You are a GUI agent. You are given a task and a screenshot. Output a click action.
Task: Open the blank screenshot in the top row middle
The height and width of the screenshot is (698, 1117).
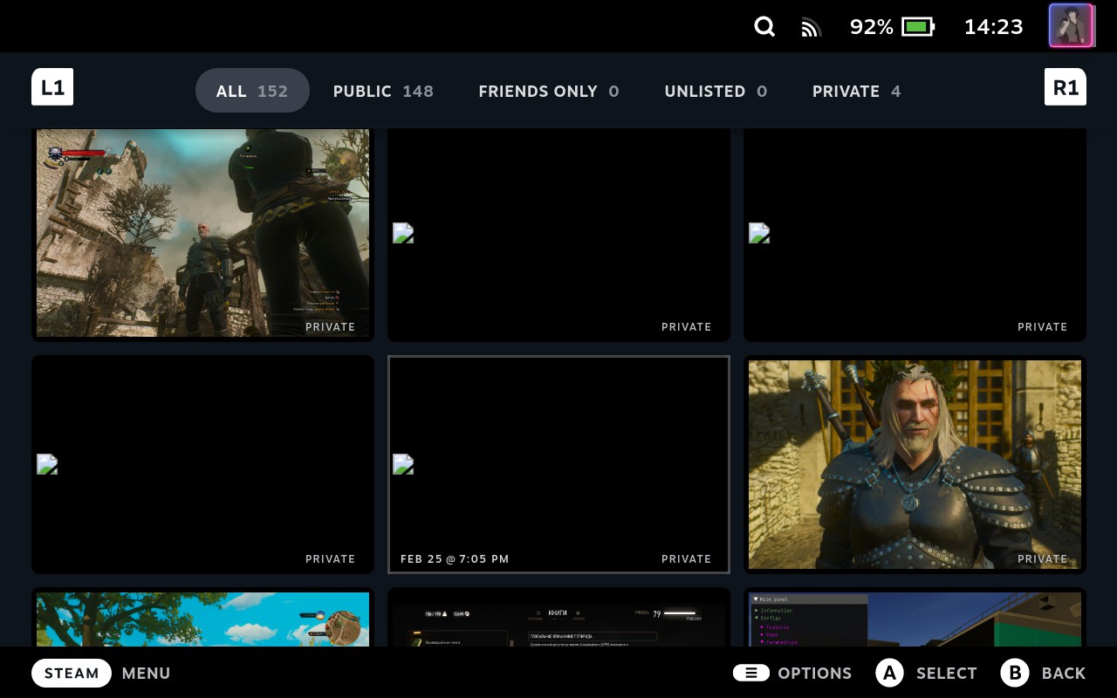tap(558, 233)
